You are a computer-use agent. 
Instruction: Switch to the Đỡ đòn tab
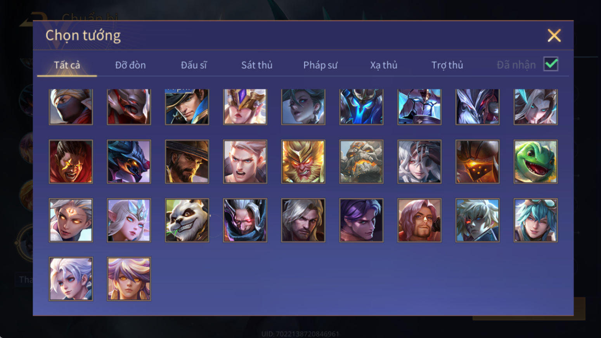pos(130,65)
